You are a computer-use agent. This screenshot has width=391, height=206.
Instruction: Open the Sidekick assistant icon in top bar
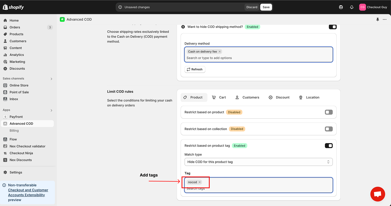click(341, 7)
